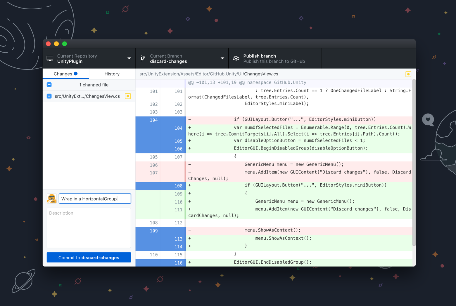The height and width of the screenshot is (306, 456).
Task: Click the blue indicator dot on the Changes tab
Action: pos(75,74)
